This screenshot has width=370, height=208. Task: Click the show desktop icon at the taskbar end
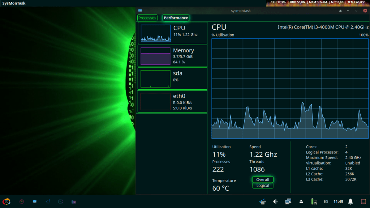pos(363,201)
